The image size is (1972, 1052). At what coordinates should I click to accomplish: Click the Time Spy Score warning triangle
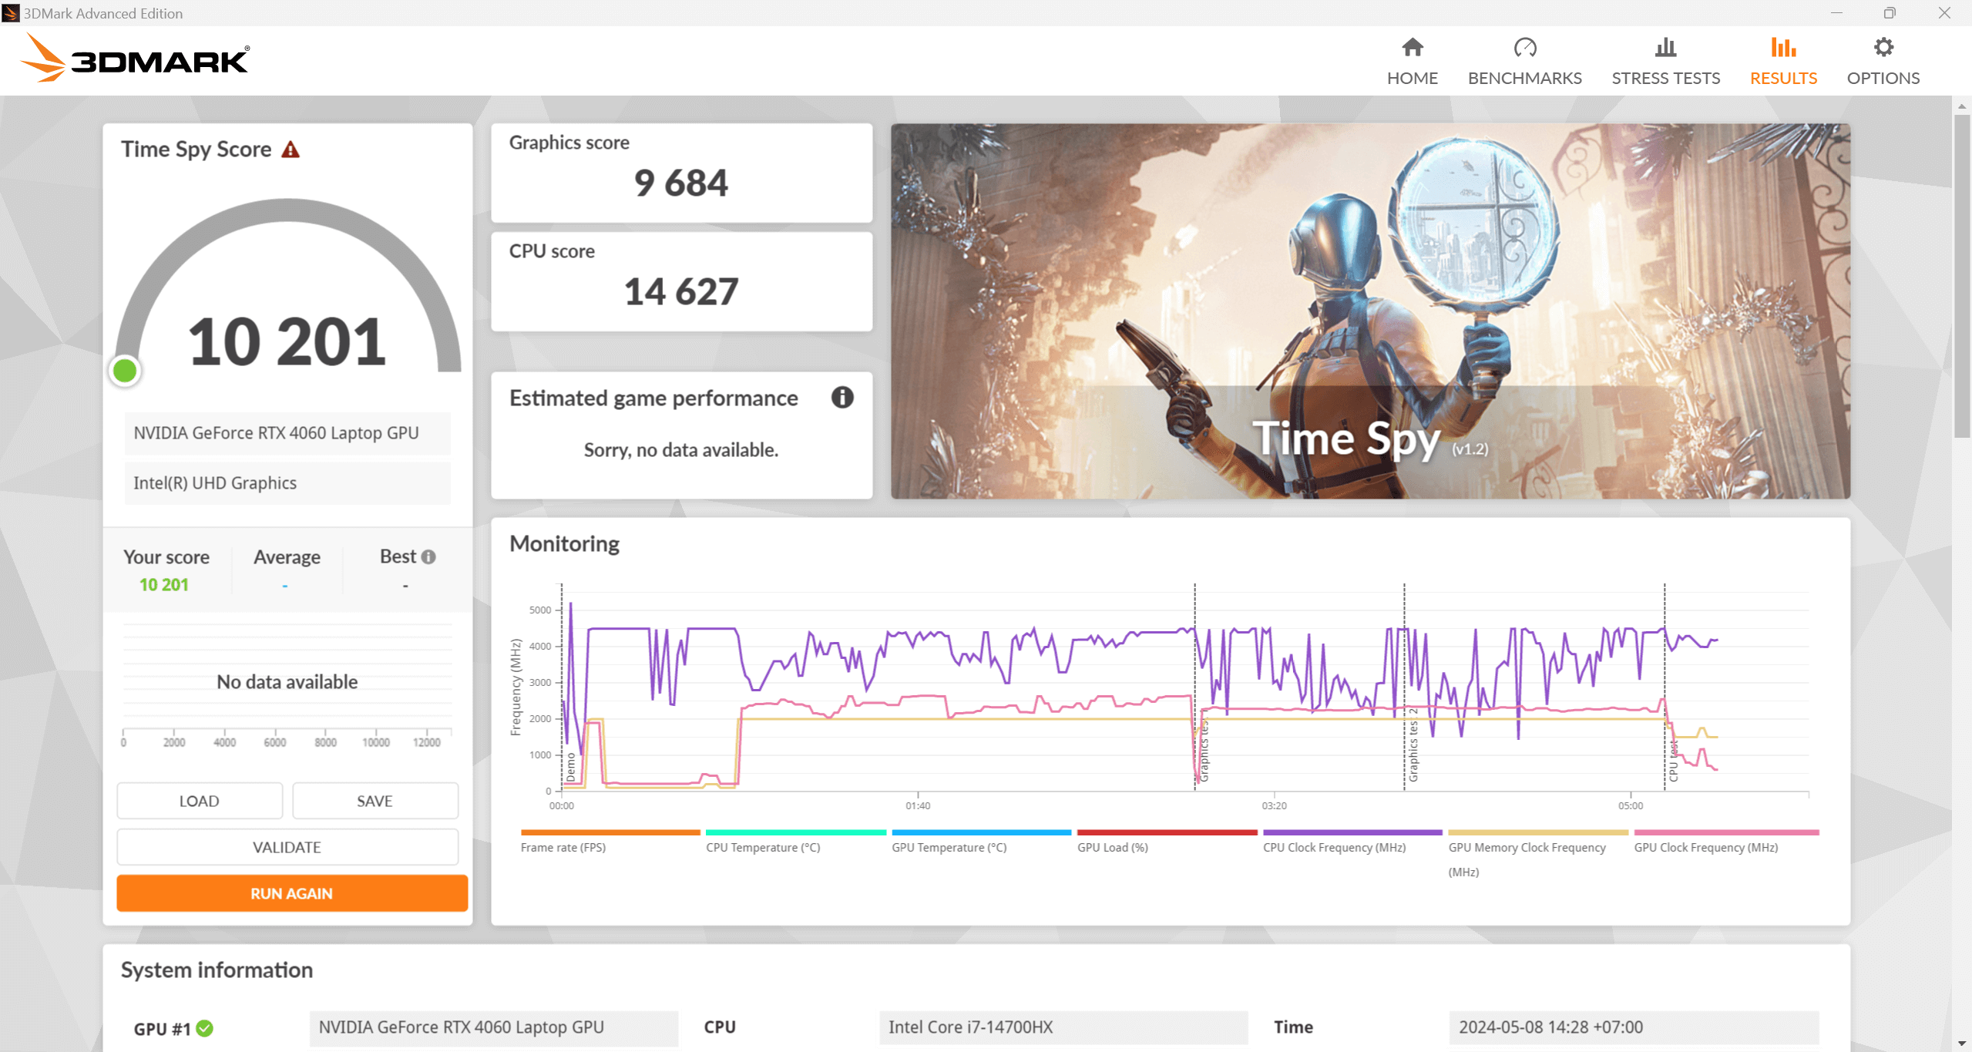[x=291, y=150]
